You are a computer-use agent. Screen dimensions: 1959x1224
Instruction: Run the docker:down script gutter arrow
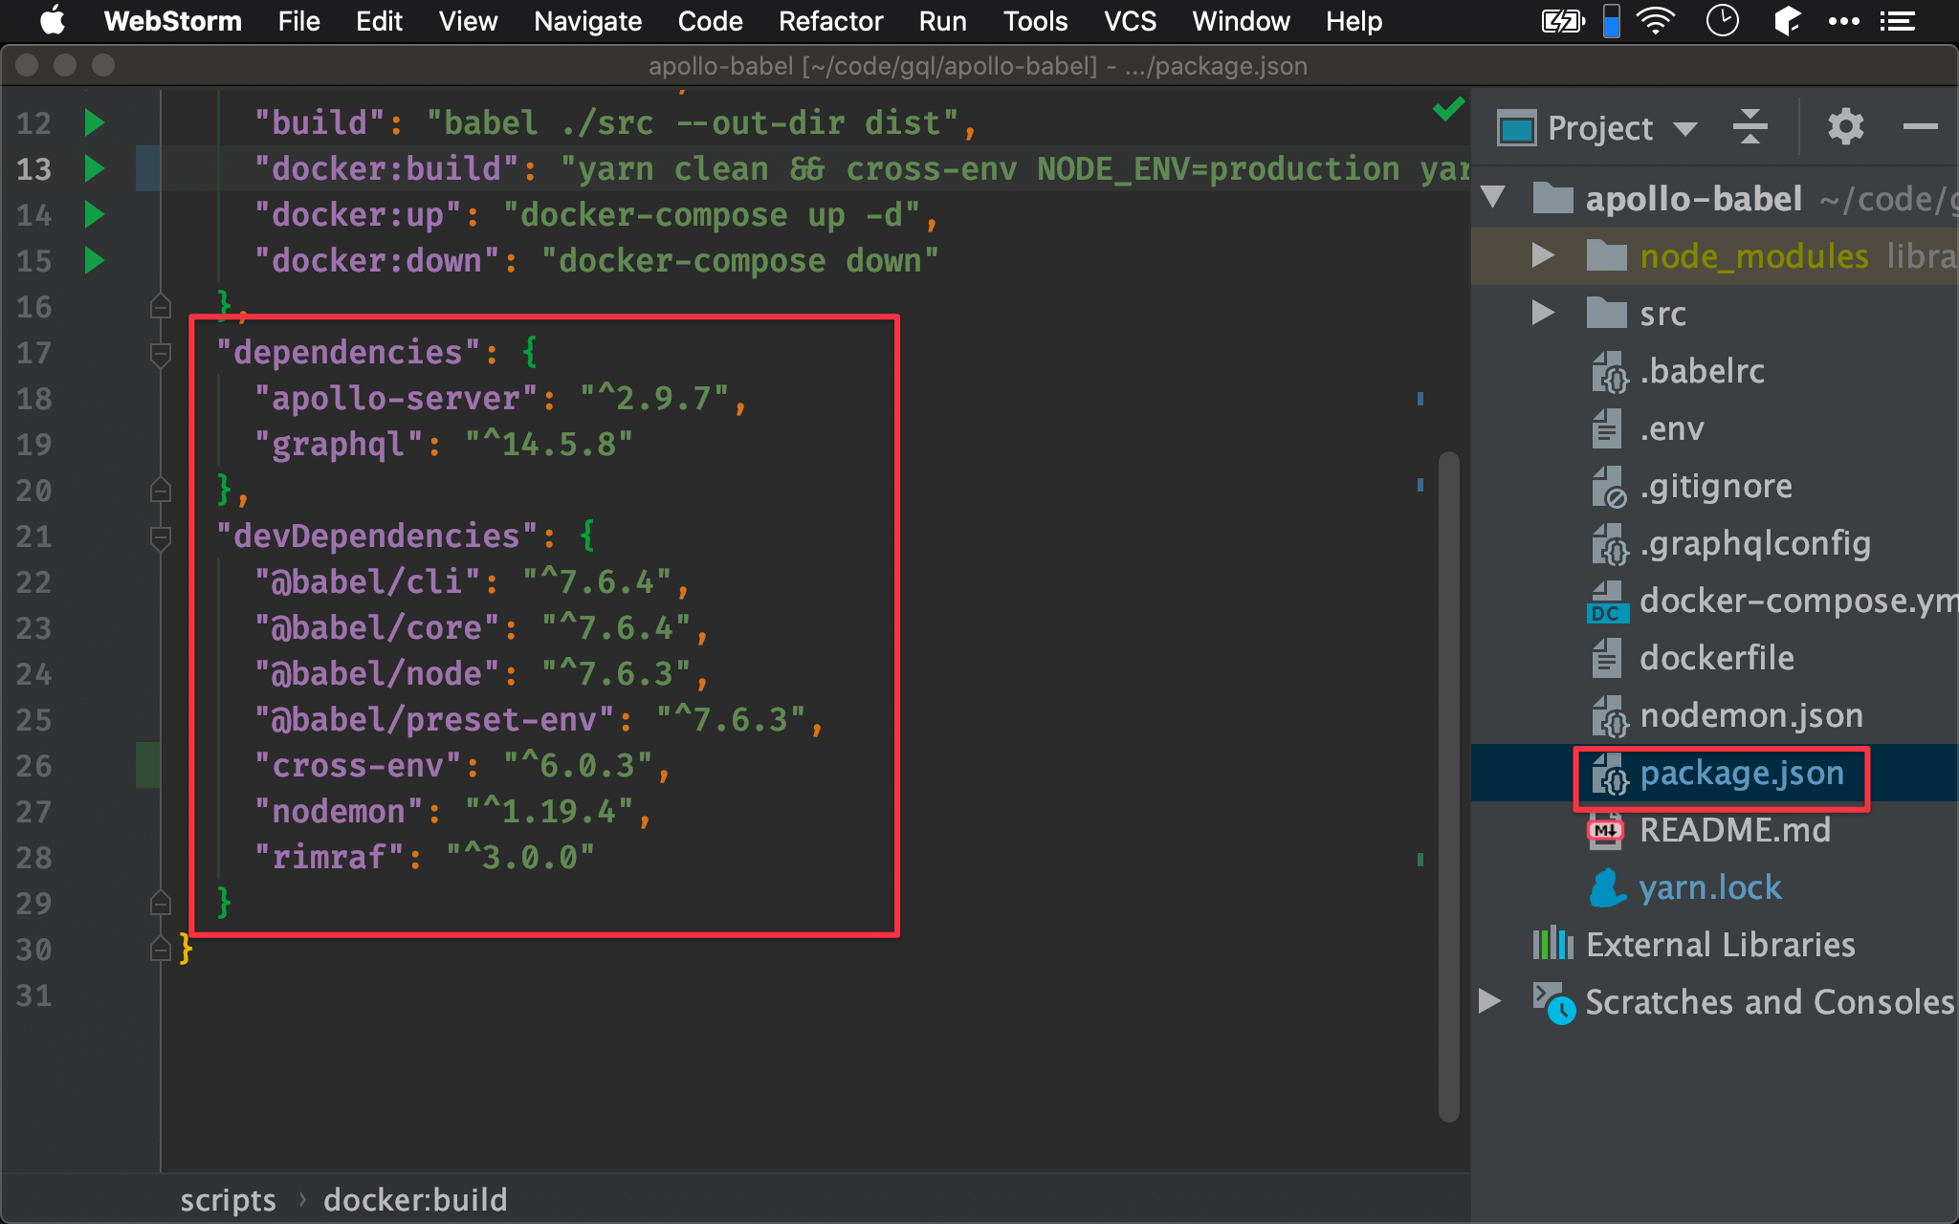point(94,260)
